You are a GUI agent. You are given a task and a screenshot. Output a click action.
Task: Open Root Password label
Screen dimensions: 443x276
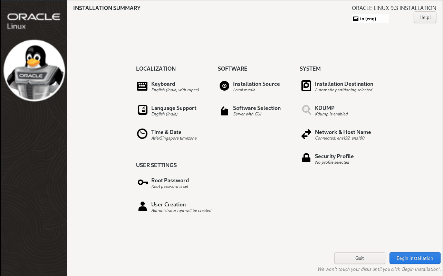point(170,180)
